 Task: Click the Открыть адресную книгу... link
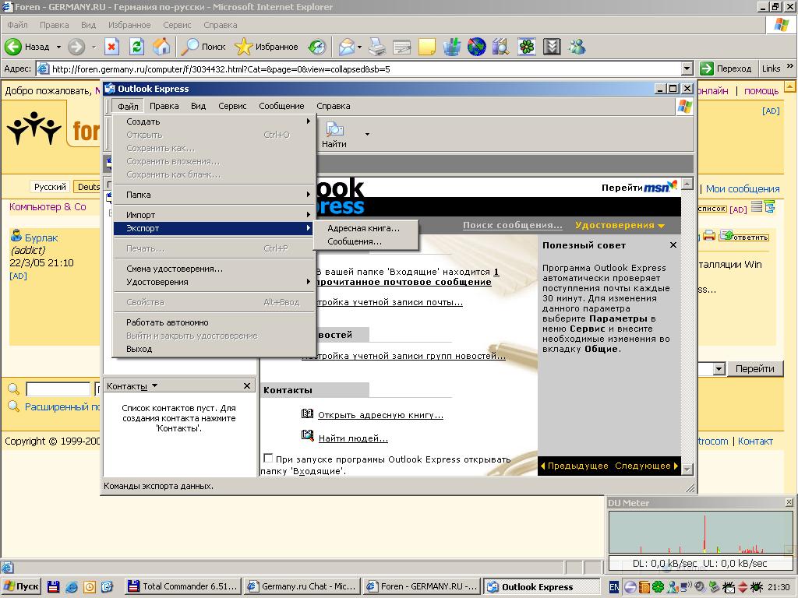[x=380, y=415]
